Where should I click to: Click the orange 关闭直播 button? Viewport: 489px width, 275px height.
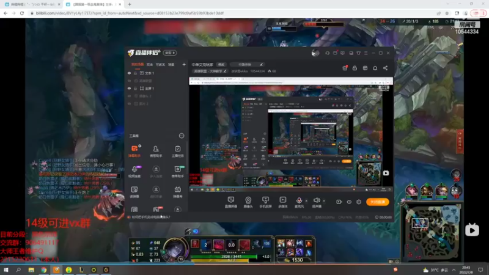377,202
